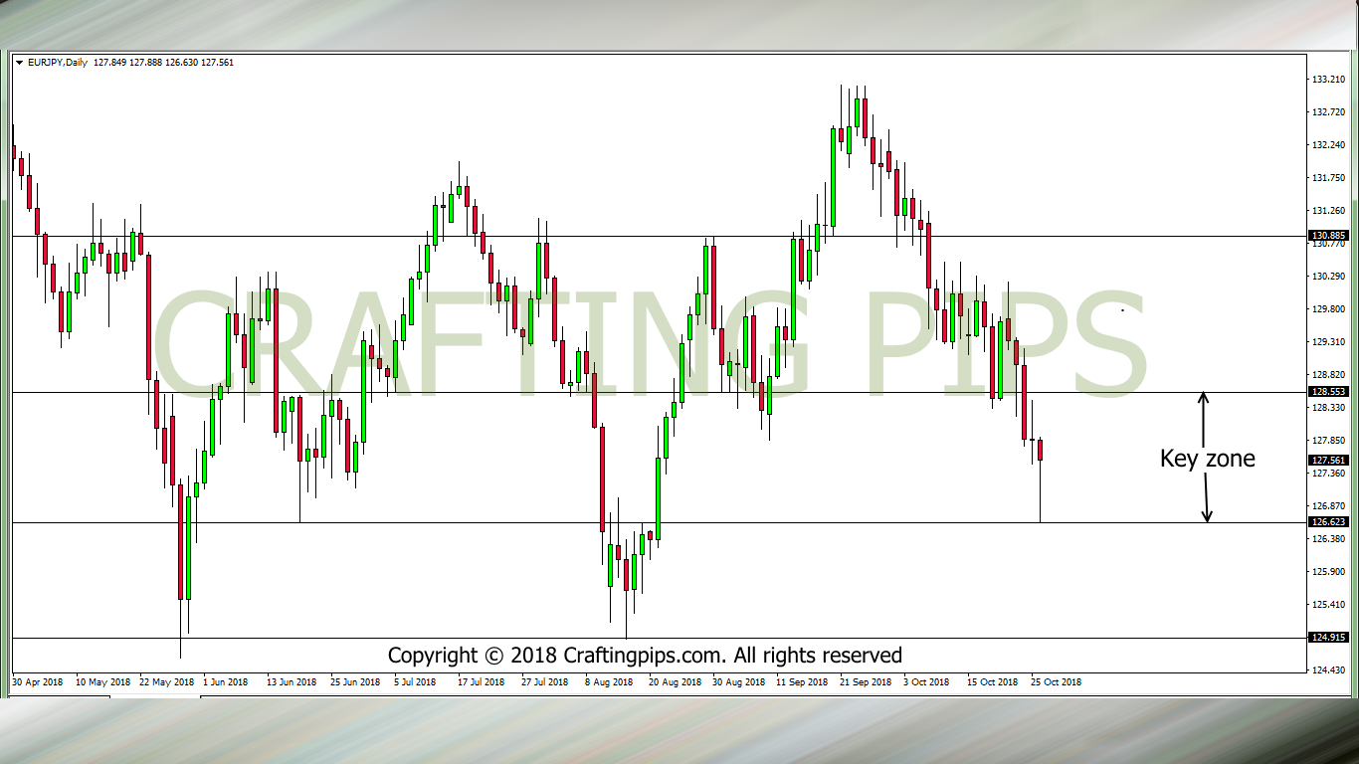Click the 133.210 price scale label

click(x=1329, y=79)
